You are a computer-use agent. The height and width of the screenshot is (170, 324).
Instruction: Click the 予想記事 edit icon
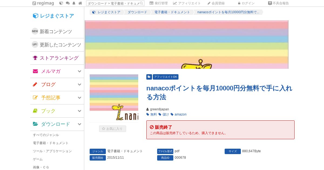[x=35, y=98]
